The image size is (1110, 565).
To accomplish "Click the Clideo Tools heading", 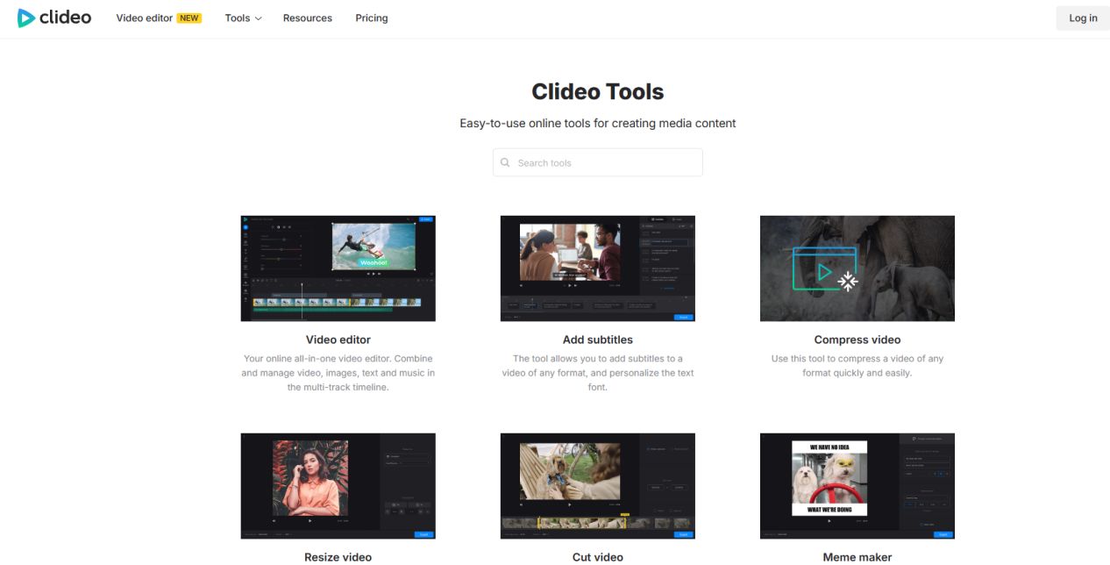I will coord(598,91).
